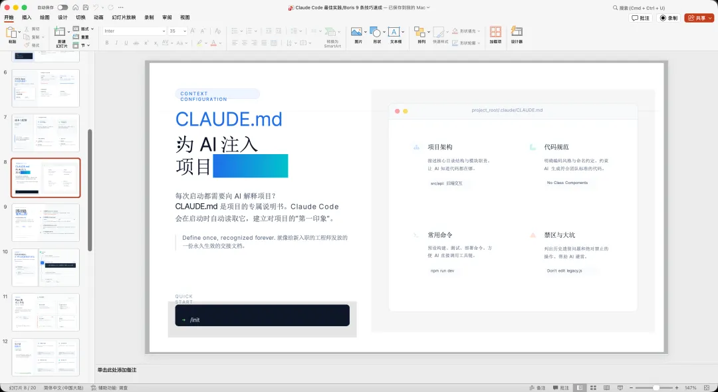Image resolution: width=718 pixels, height=392 pixels.
Task: Open the 切换 Transitions tab
Action: [80, 17]
